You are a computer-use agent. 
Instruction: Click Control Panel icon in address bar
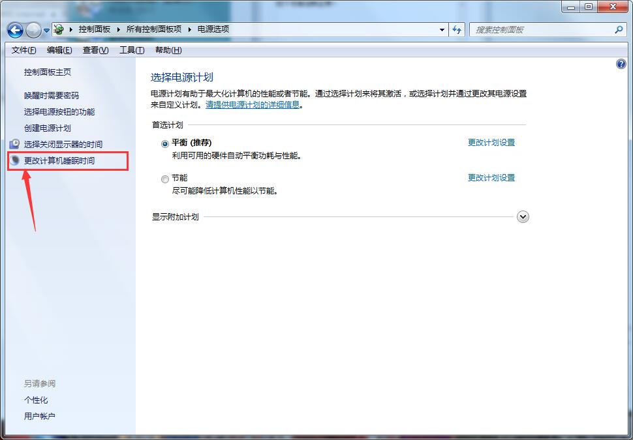coord(59,29)
